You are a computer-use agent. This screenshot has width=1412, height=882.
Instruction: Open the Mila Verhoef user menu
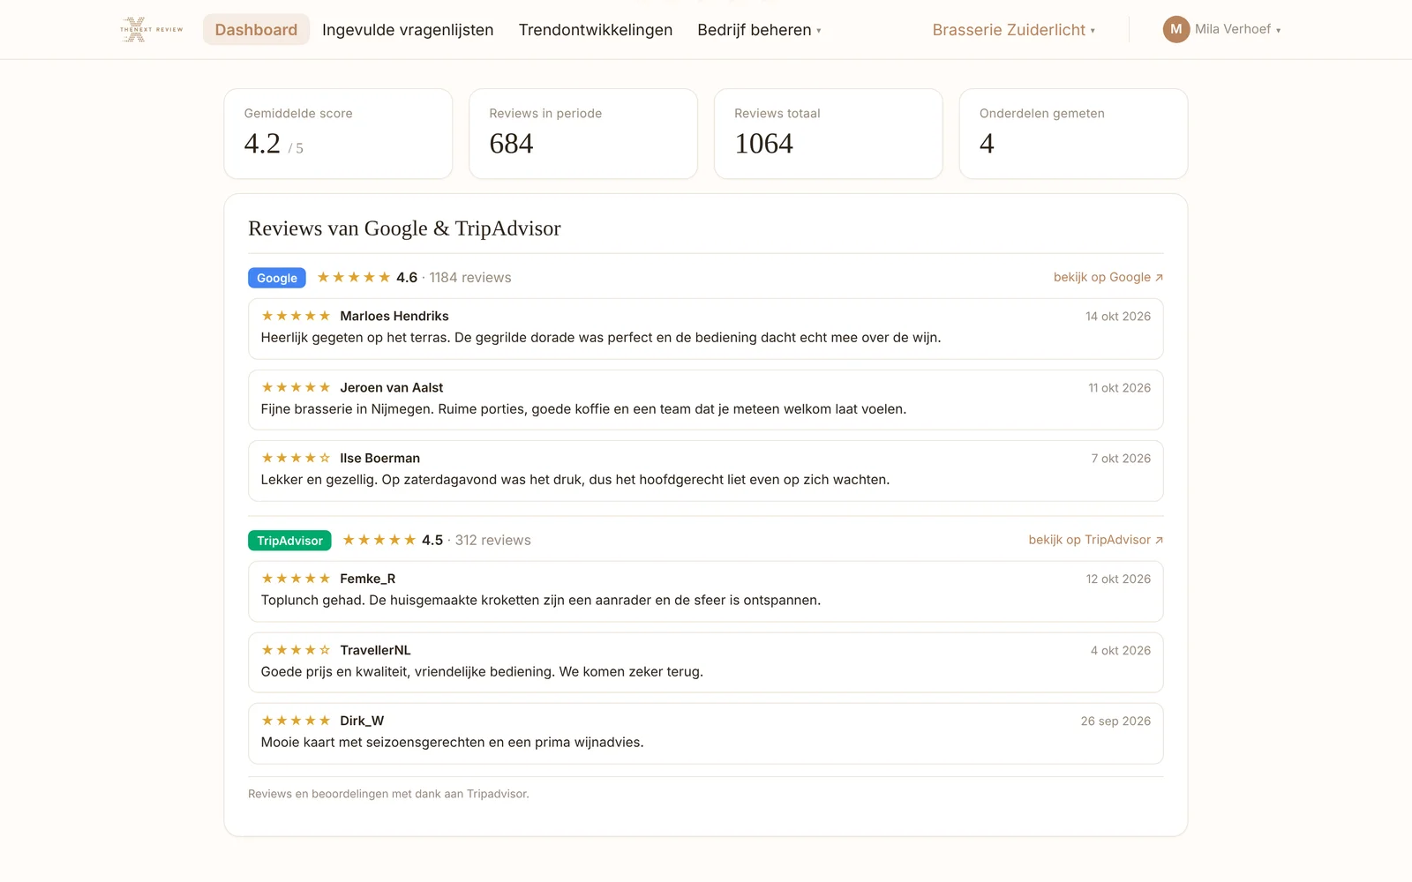point(1222,29)
